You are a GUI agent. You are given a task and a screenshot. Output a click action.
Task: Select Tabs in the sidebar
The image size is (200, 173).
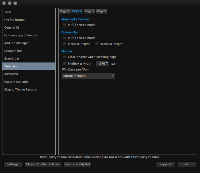coord(29,12)
